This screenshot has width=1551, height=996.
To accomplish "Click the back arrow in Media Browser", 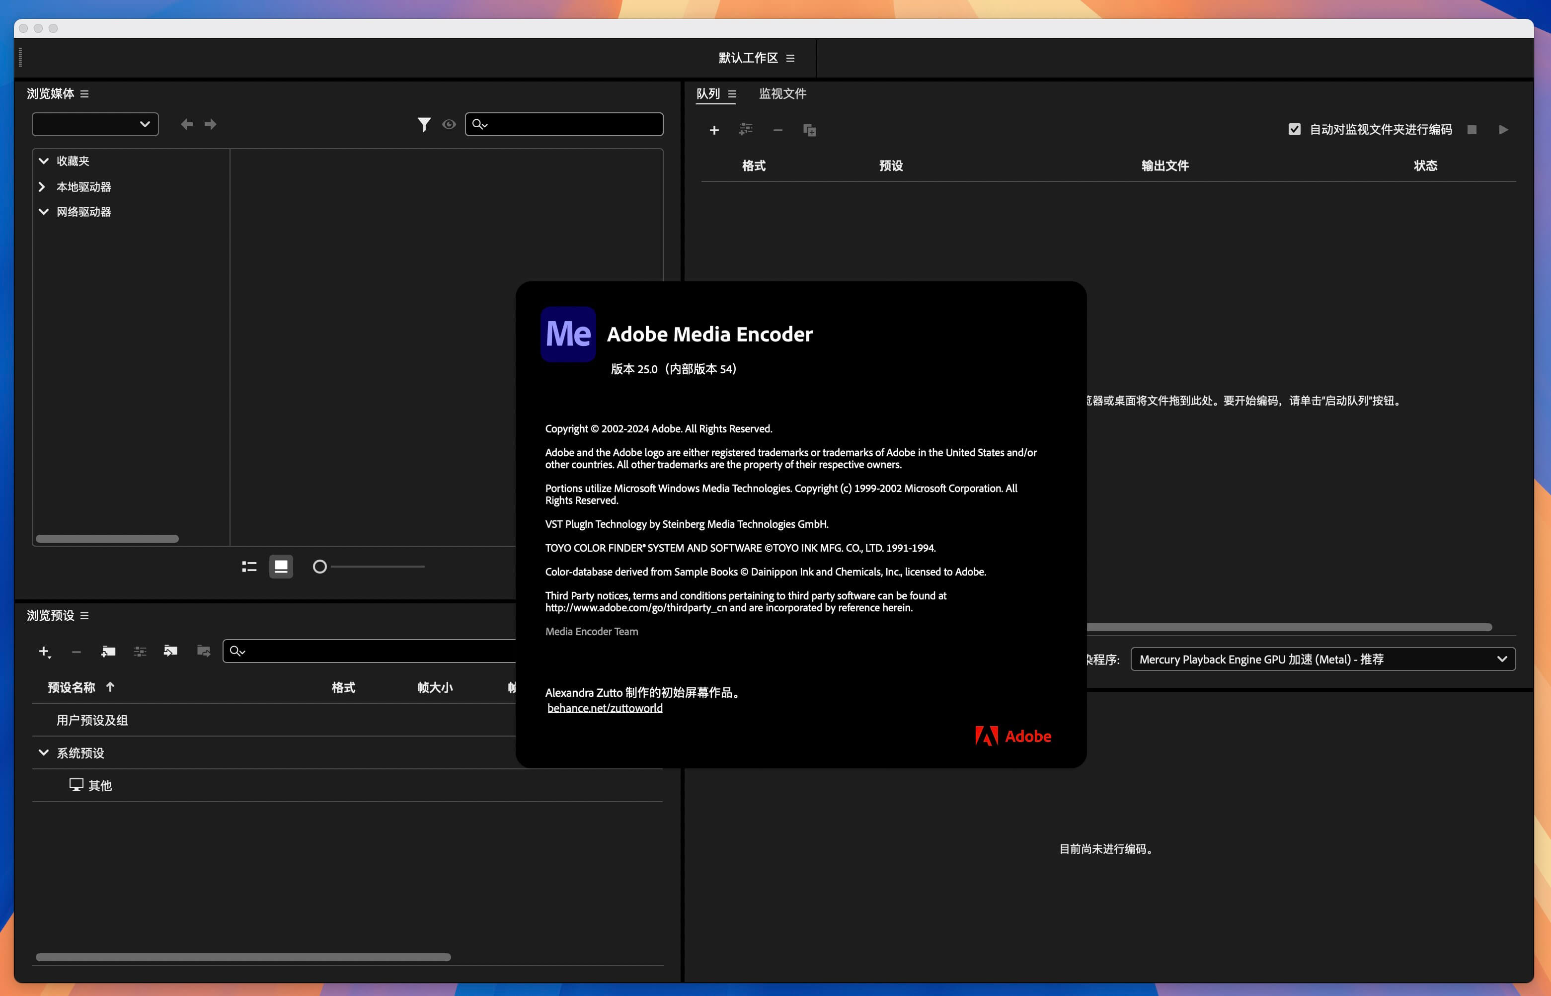I will coord(187,124).
